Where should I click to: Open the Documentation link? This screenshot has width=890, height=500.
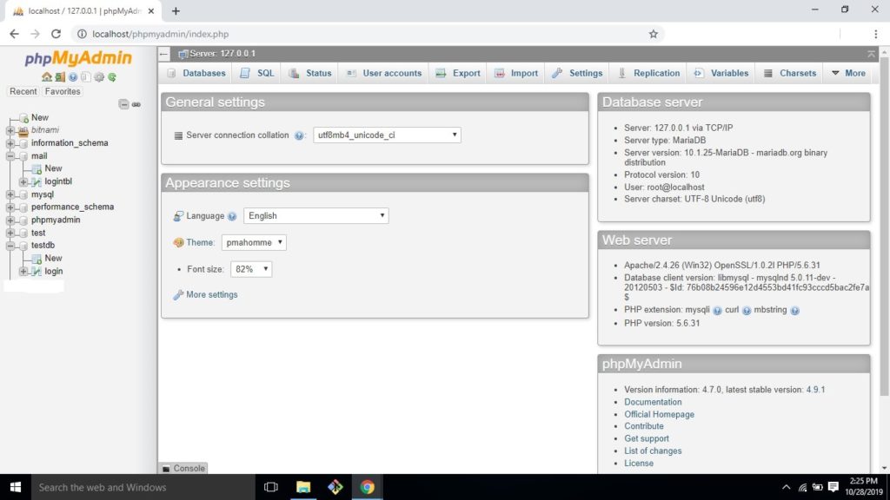coord(653,402)
